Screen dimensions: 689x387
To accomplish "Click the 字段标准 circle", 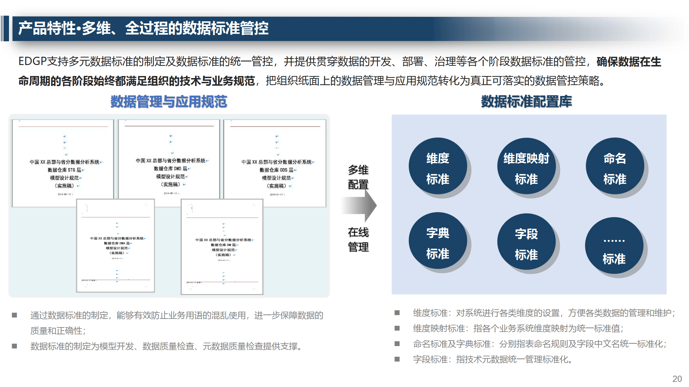I will [526, 242].
